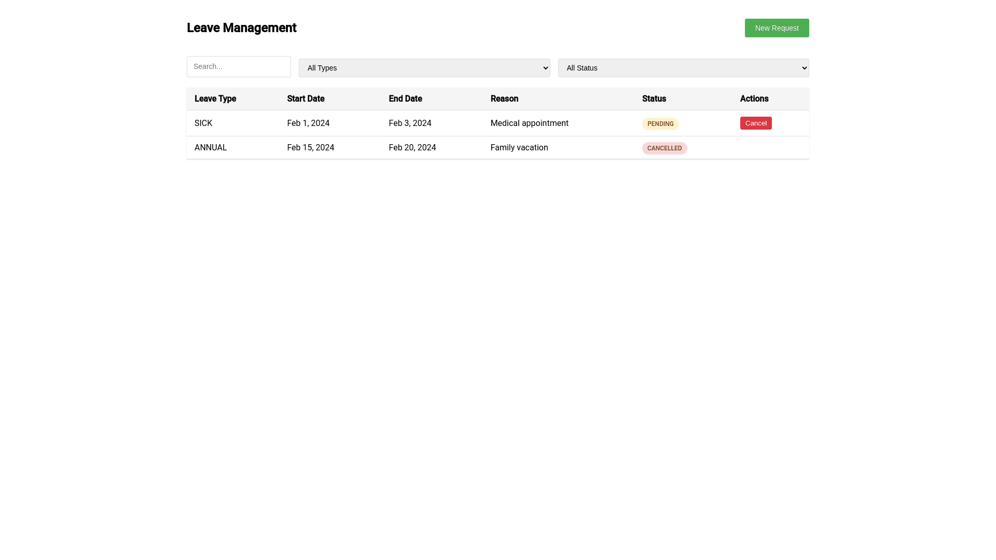Expand the leave type filter options

424,67
